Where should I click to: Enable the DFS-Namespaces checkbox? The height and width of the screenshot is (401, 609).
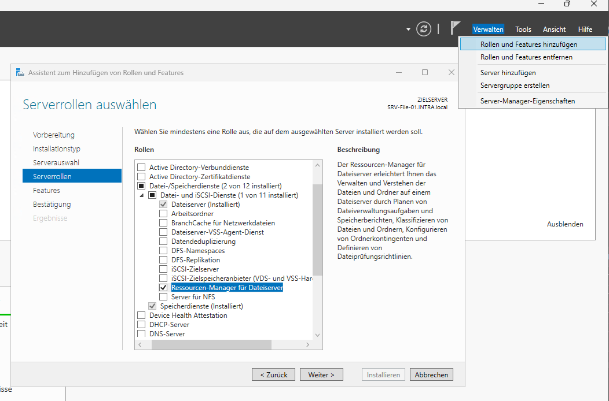[x=163, y=251]
